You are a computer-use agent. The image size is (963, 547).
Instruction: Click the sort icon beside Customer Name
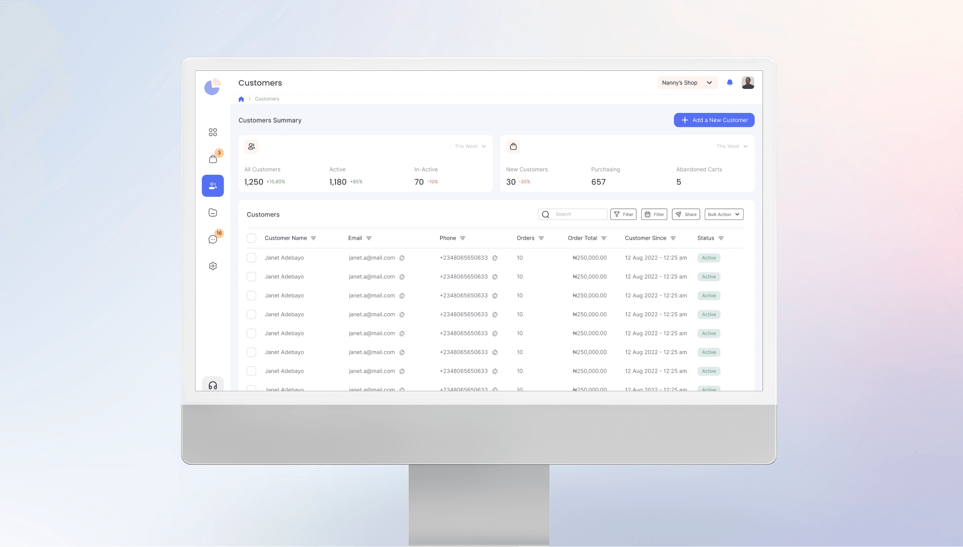click(x=313, y=238)
